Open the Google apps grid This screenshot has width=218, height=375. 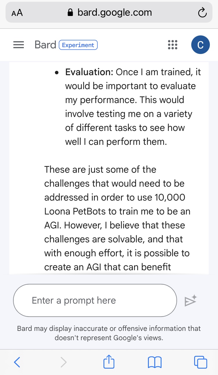point(173,45)
